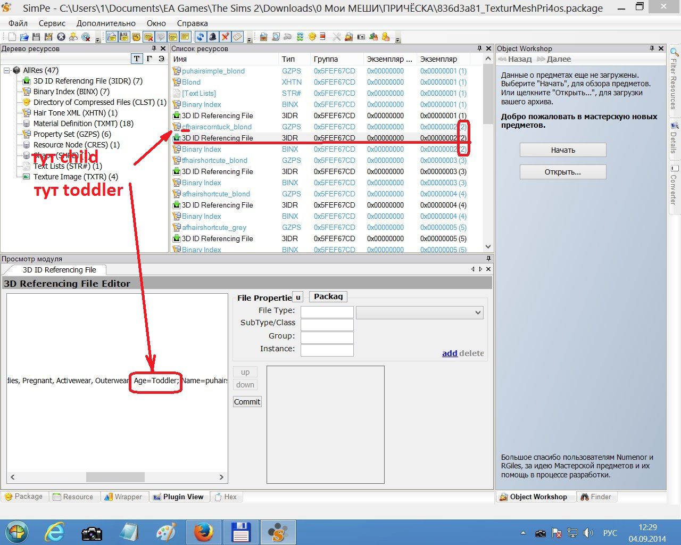Open the Сервис menu

coord(52,23)
